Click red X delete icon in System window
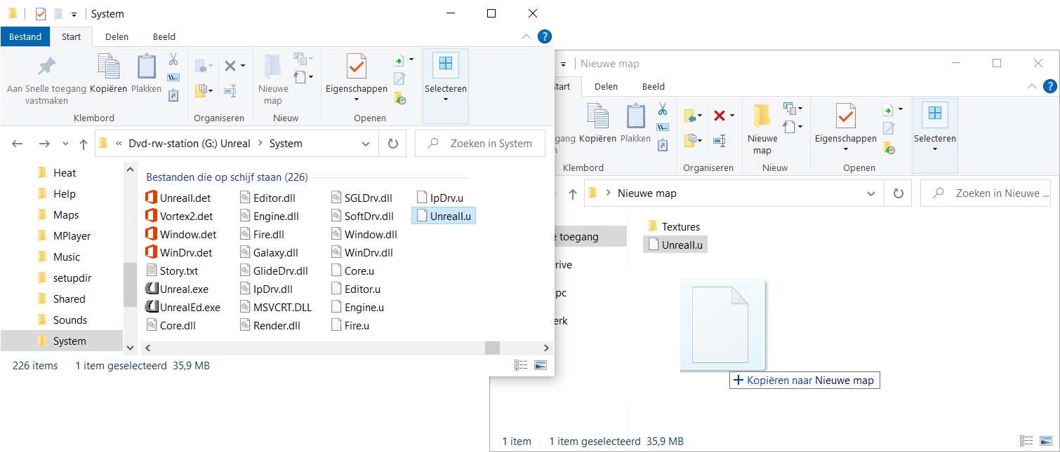The width and height of the screenshot is (1060, 452). tap(230, 66)
